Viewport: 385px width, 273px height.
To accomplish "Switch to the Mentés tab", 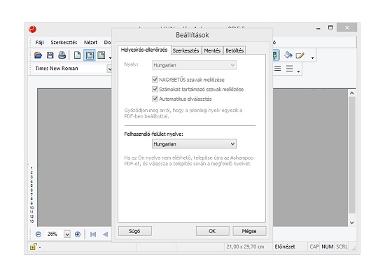I will [212, 50].
